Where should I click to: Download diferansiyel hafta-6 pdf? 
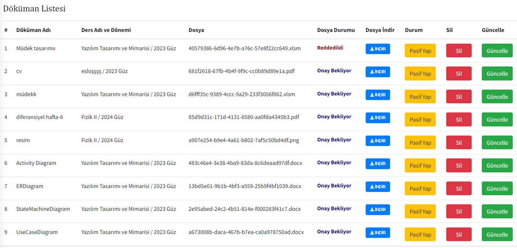[377, 118]
